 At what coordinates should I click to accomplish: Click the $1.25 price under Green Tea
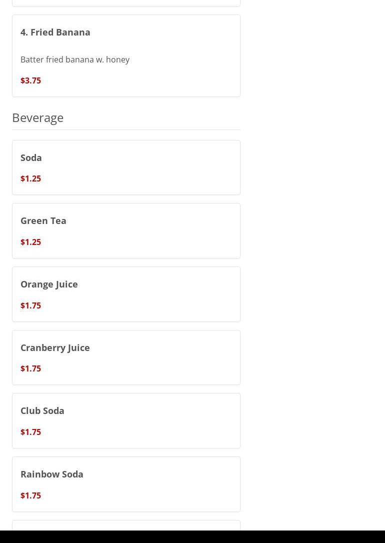pos(30,242)
